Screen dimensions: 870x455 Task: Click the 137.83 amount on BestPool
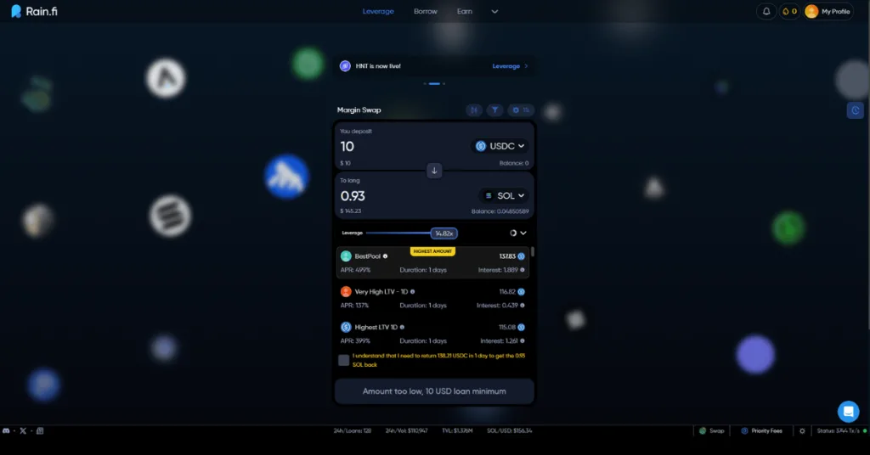pyautogui.click(x=507, y=256)
